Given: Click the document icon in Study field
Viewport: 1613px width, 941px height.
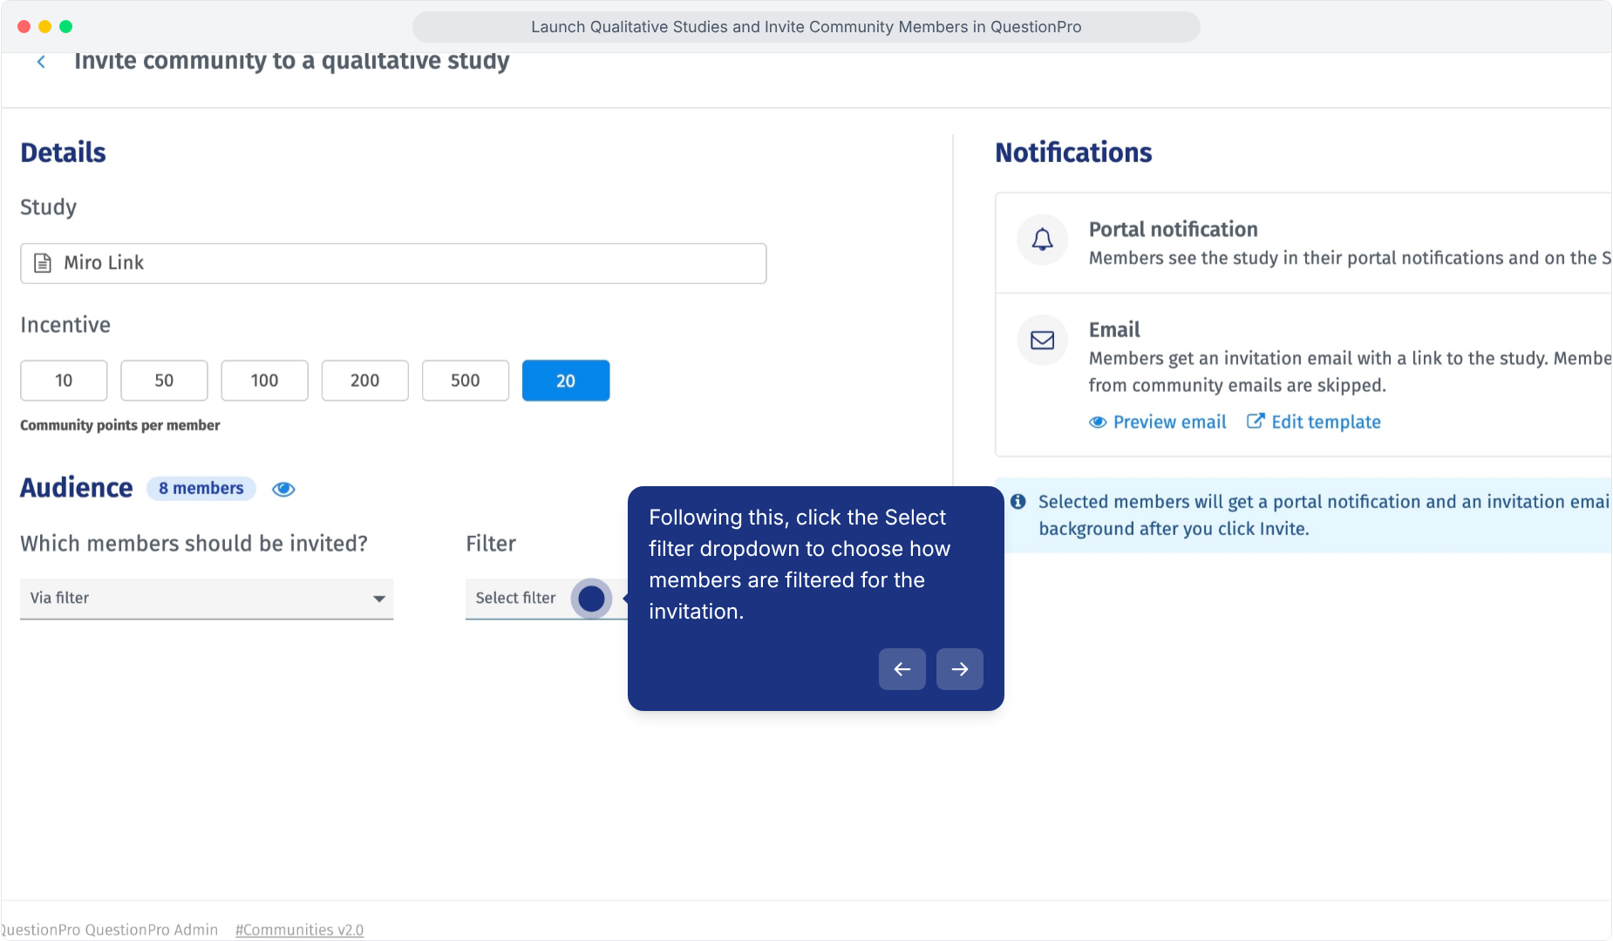Looking at the screenshot, I should 42,263.
